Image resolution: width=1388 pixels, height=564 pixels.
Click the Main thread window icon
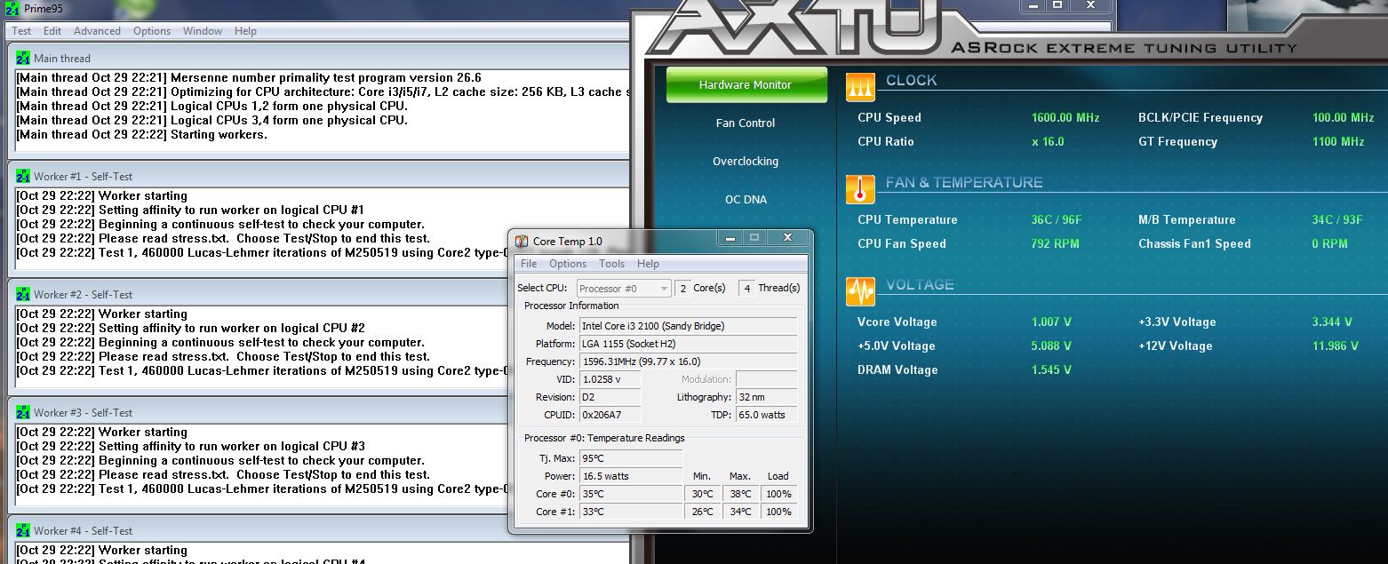click(x=23, y=59)
